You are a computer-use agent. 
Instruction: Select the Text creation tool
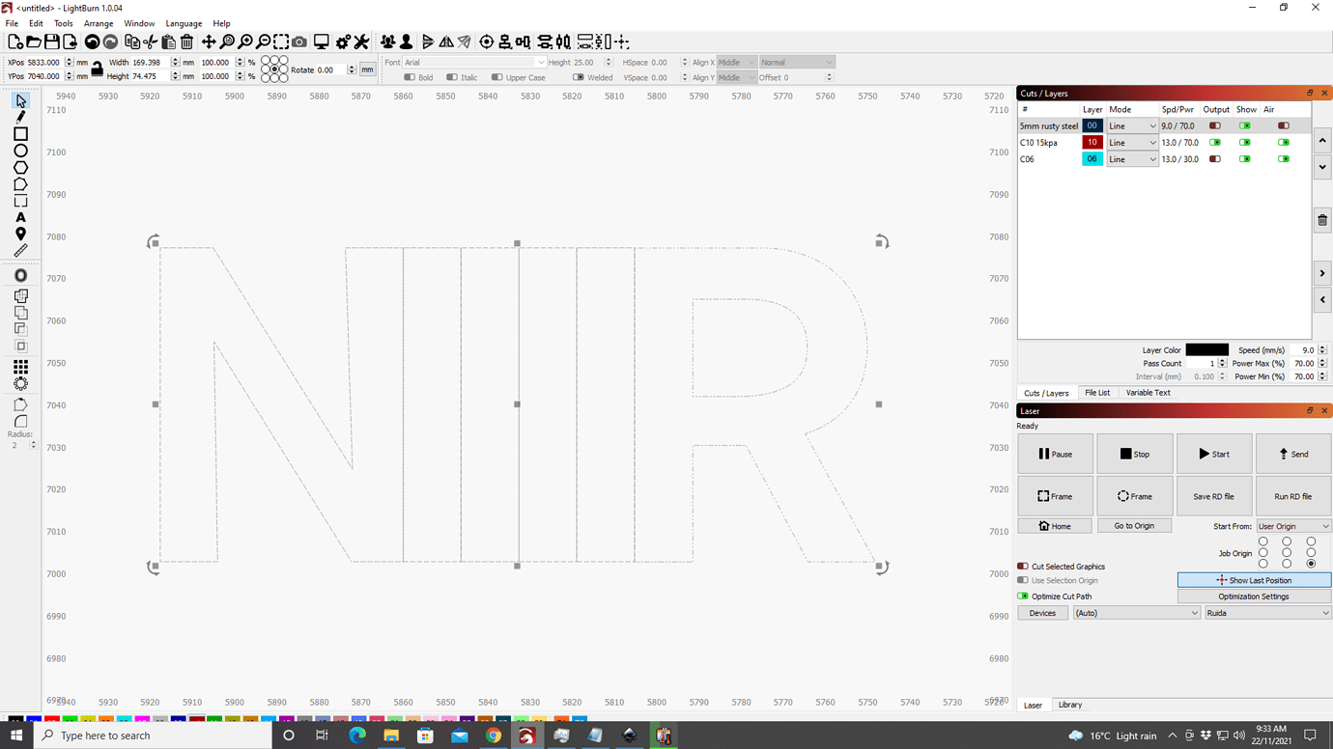(20, 216)
